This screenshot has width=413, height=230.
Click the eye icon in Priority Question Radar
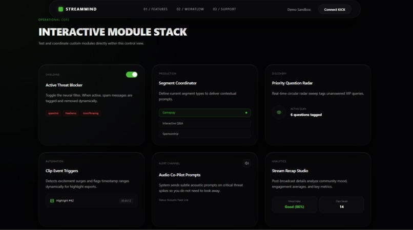pyautogui.click(x=279, y=112)
